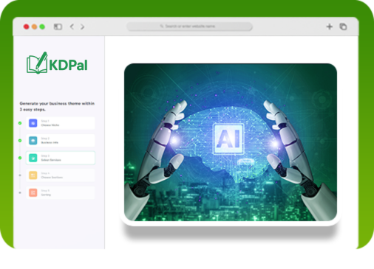Click "Generate your business theme within" heading
The image size is (374, 269).
57,103
